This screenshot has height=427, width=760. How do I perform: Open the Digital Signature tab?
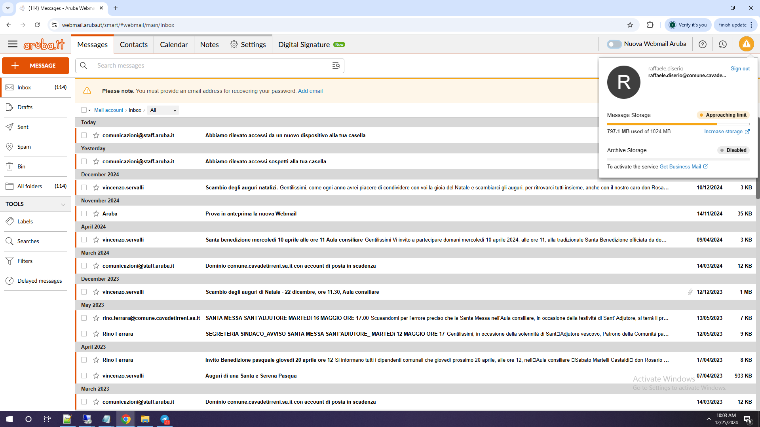(304, 45)
